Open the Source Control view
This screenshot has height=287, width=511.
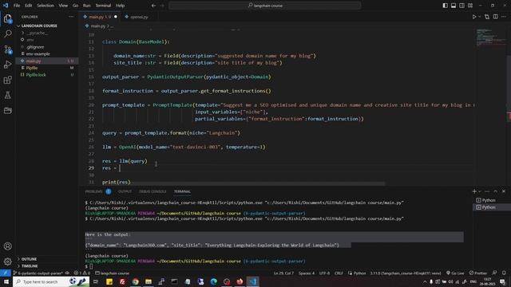pyautogui.click(x=8, y=49)
